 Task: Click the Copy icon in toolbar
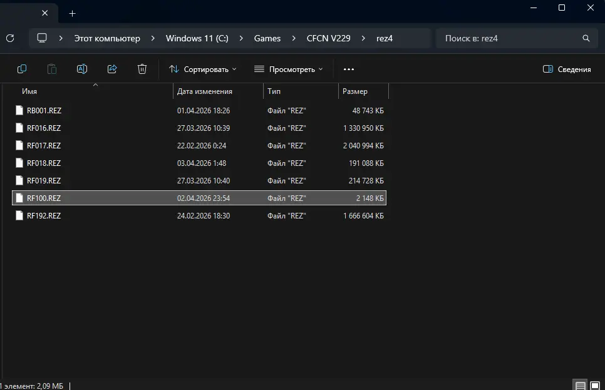[22, 69]
